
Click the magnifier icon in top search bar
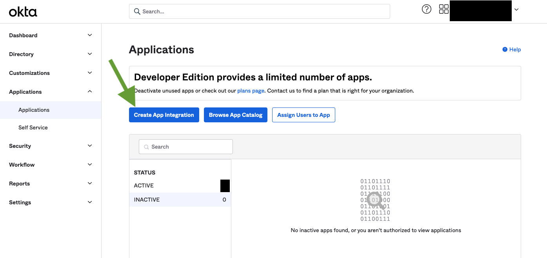[137, 11]
